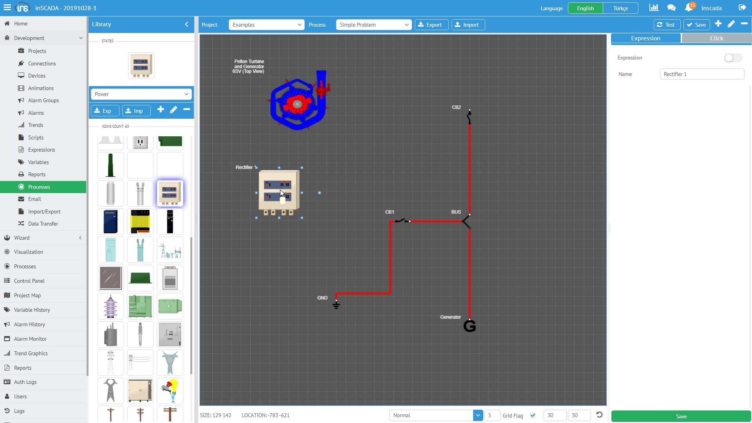
Task: Remove the library item with the minus
Action: point(187,110)
